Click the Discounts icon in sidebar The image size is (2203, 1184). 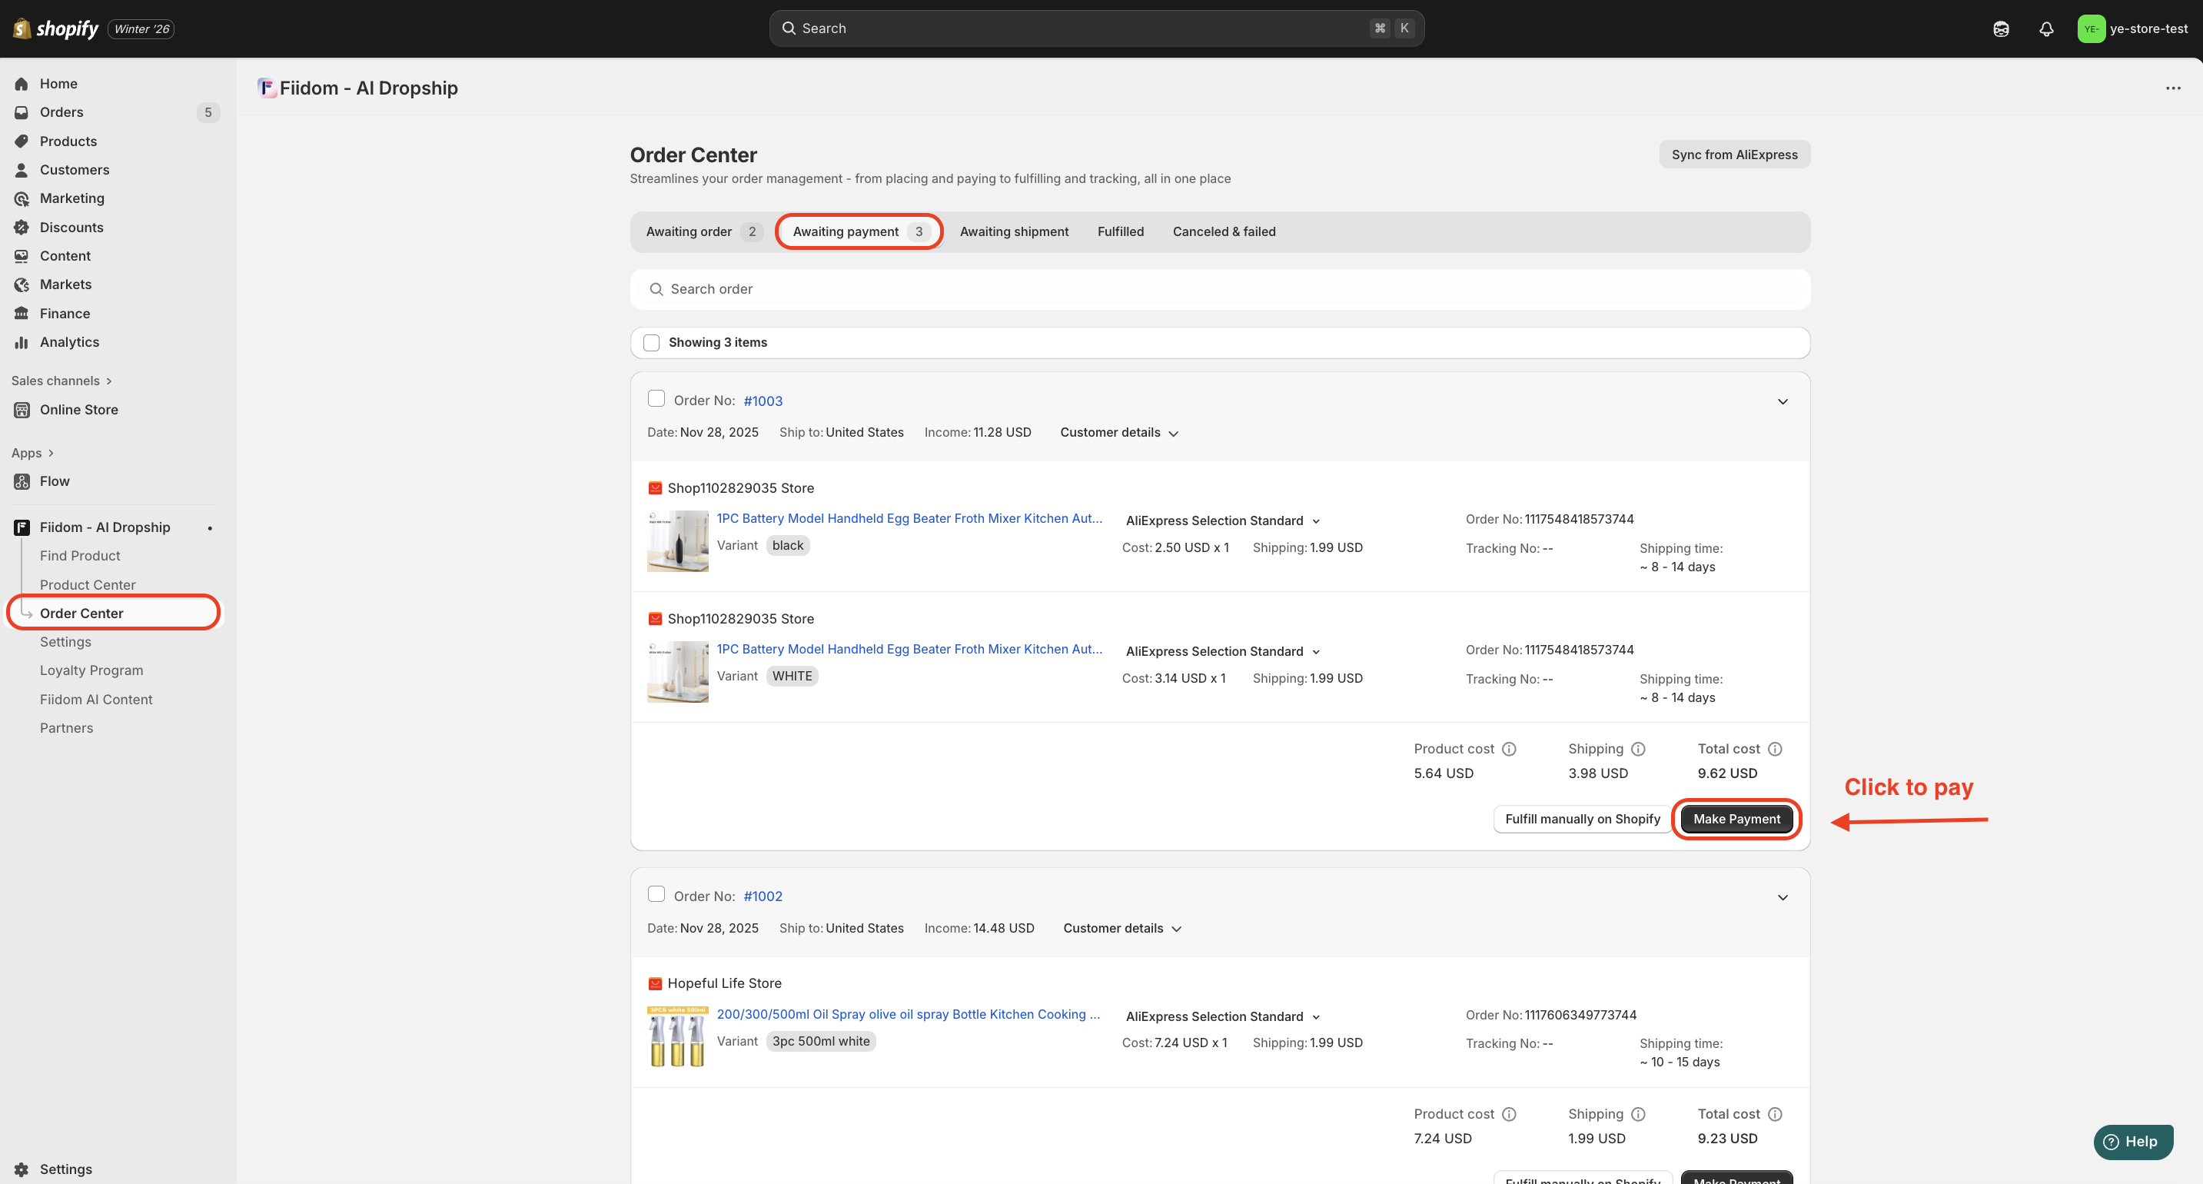pyautogui.click(x=22, y=228)
